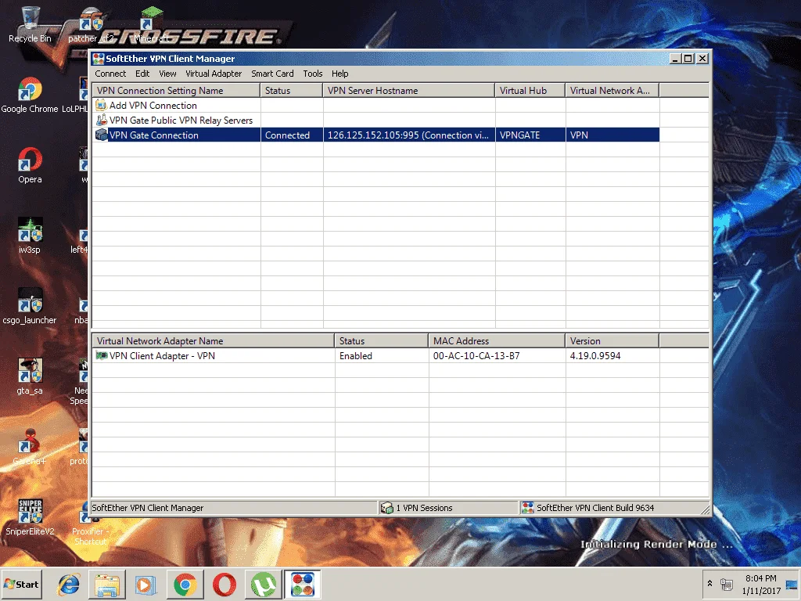
Task: Click the VPN Gate Public VPN Relay Servers icon
Action: click(101, 120)
